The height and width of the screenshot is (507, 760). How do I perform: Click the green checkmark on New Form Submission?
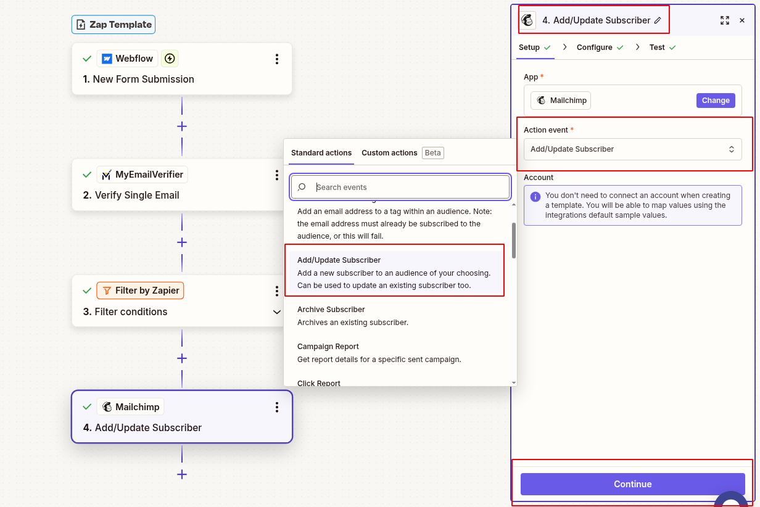tap(86, 58)
